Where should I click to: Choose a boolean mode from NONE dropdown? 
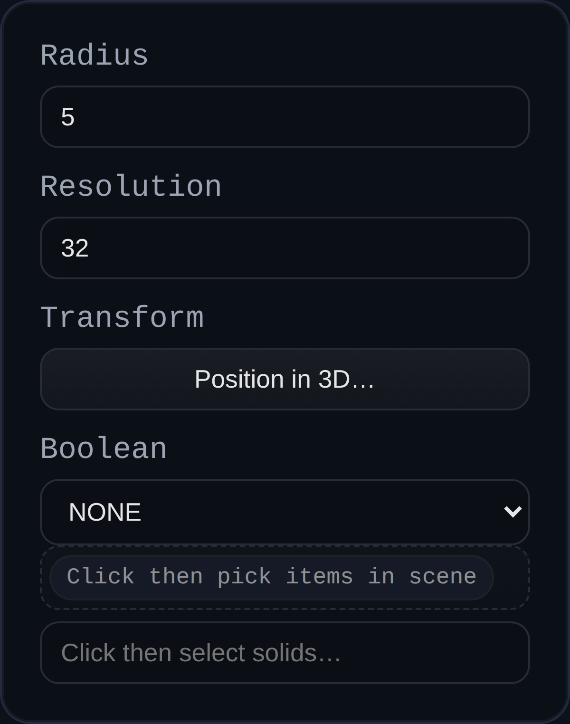tap(285, 512)
